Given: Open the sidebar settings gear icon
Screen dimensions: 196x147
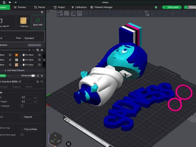Looking at the screenshot, I should [x=42, y=12].
